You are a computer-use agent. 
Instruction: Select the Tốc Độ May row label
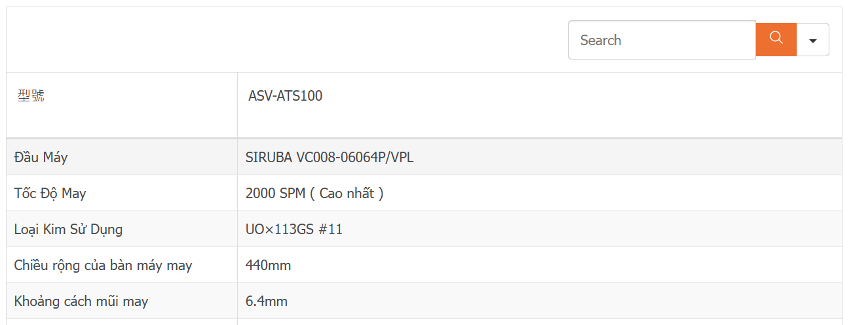pos(50,194)
